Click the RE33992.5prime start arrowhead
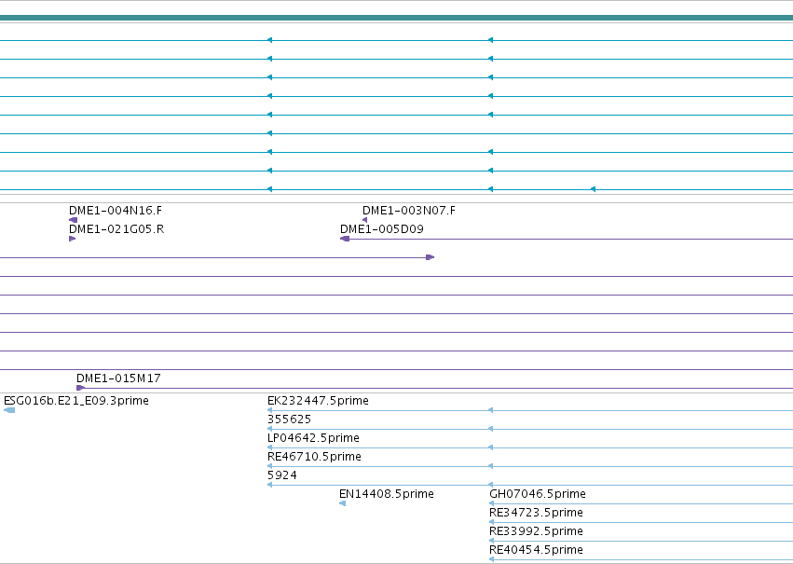 tap(492, 542)
